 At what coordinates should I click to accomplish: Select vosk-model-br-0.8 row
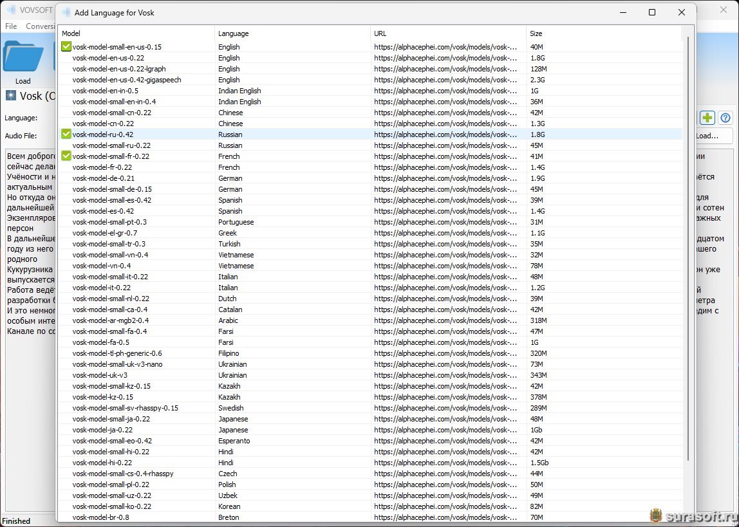click(x=370, y=517)
